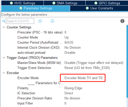128x107 pixels.
Task: Click green check icon on GPIO Settings
Action: (x=96, y=3)
